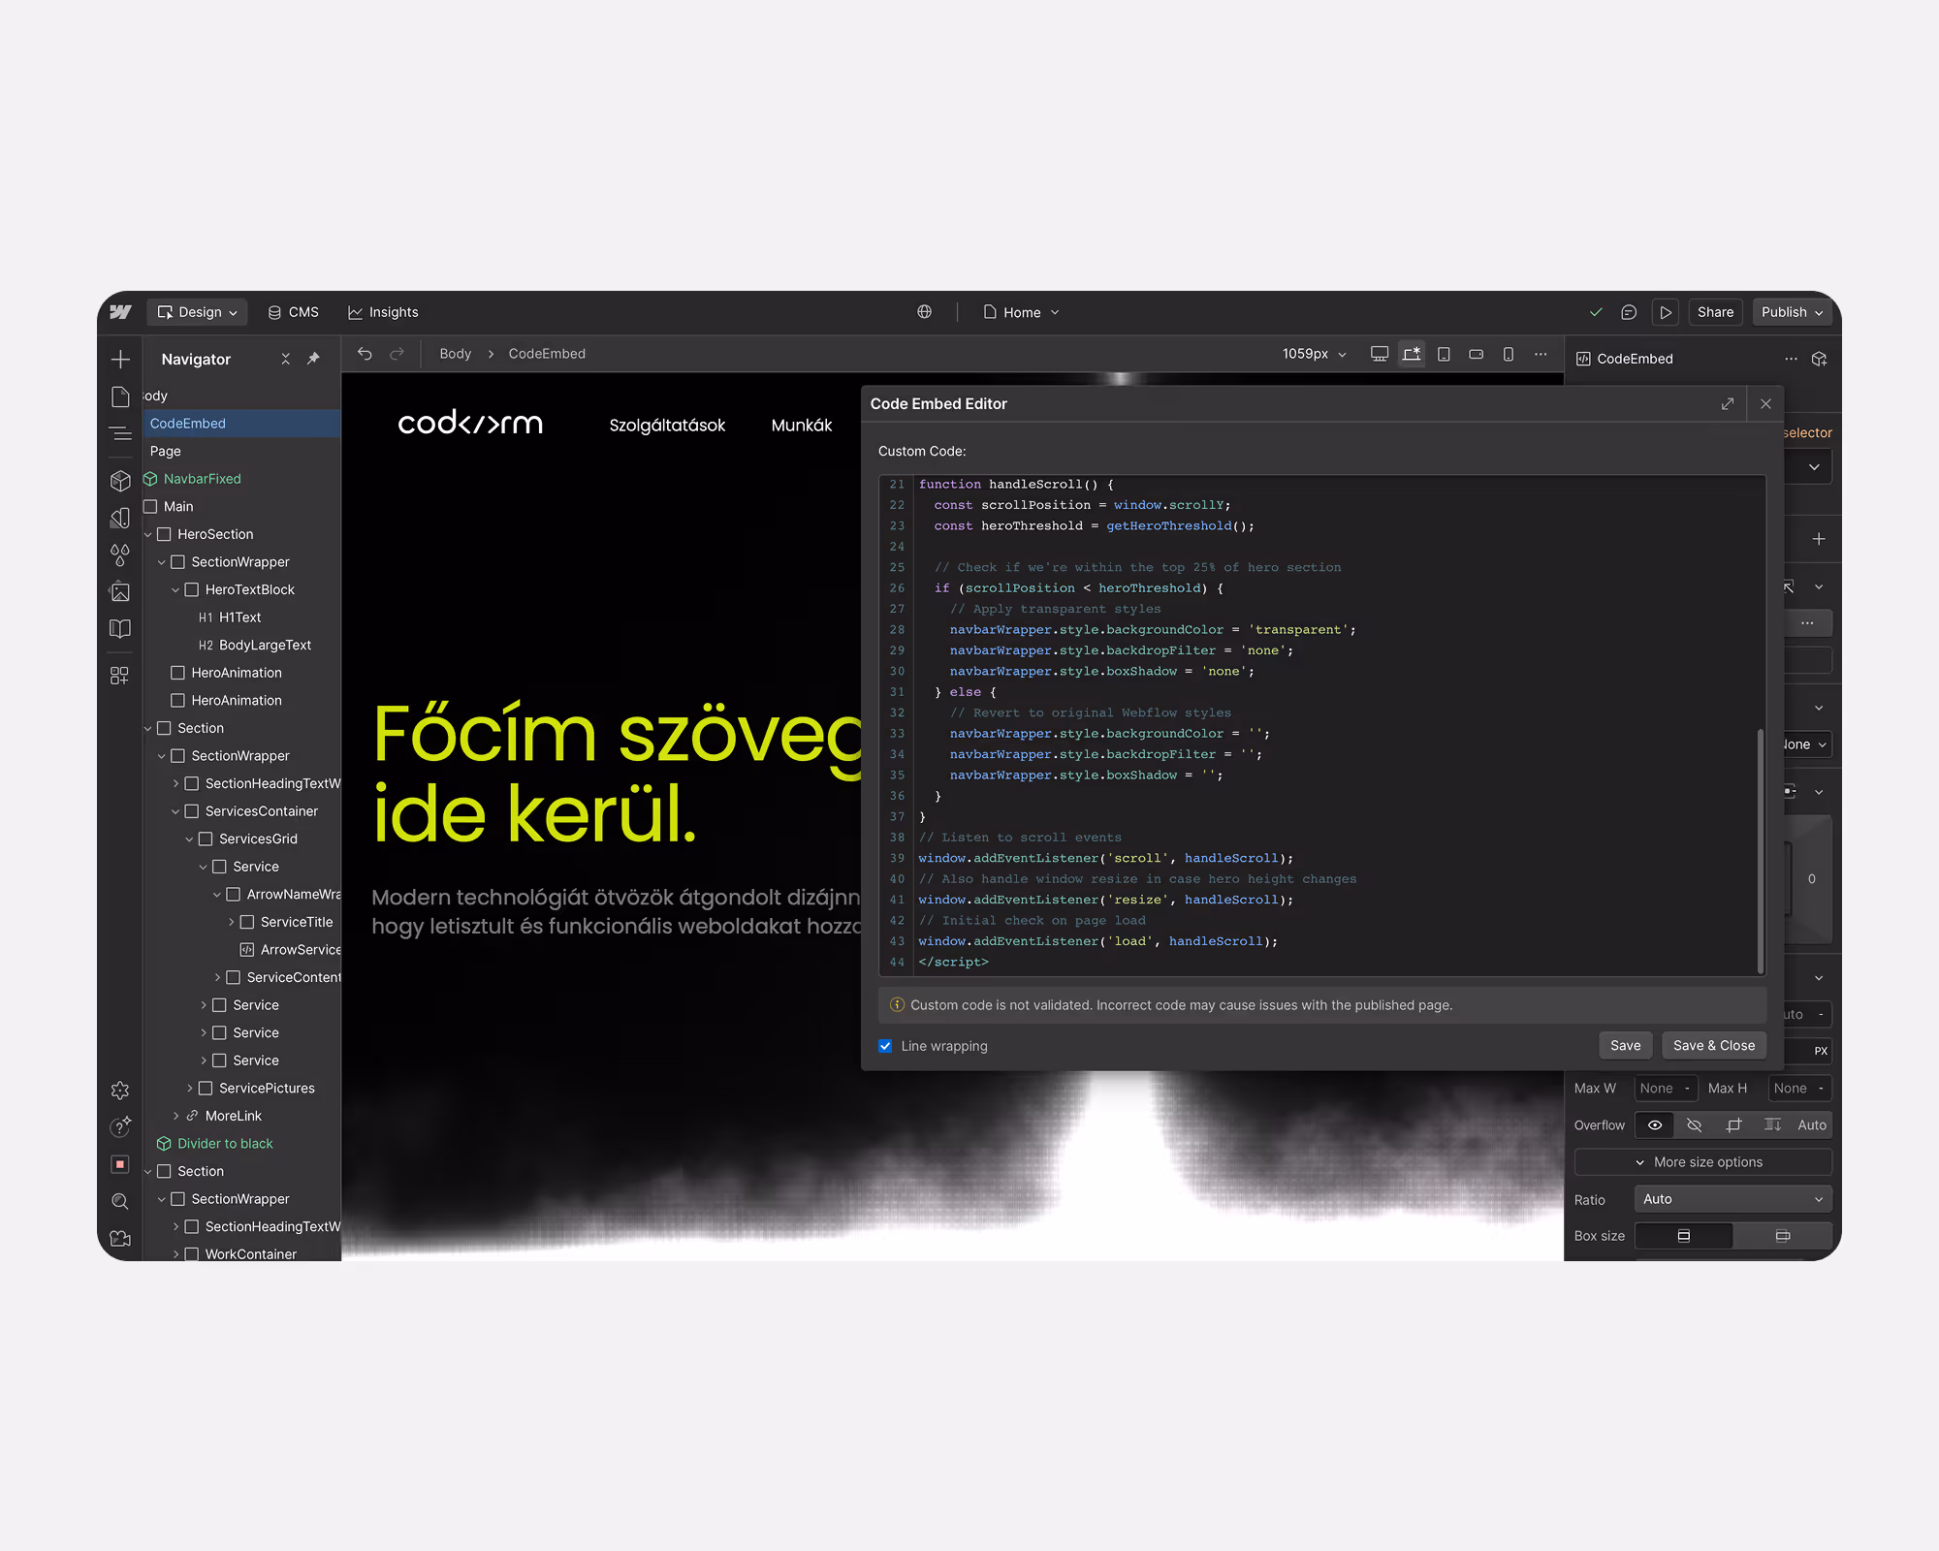The image size is (1939, 1551).
Task: Click the Preview play button
Action: (x=1666, y=312)
